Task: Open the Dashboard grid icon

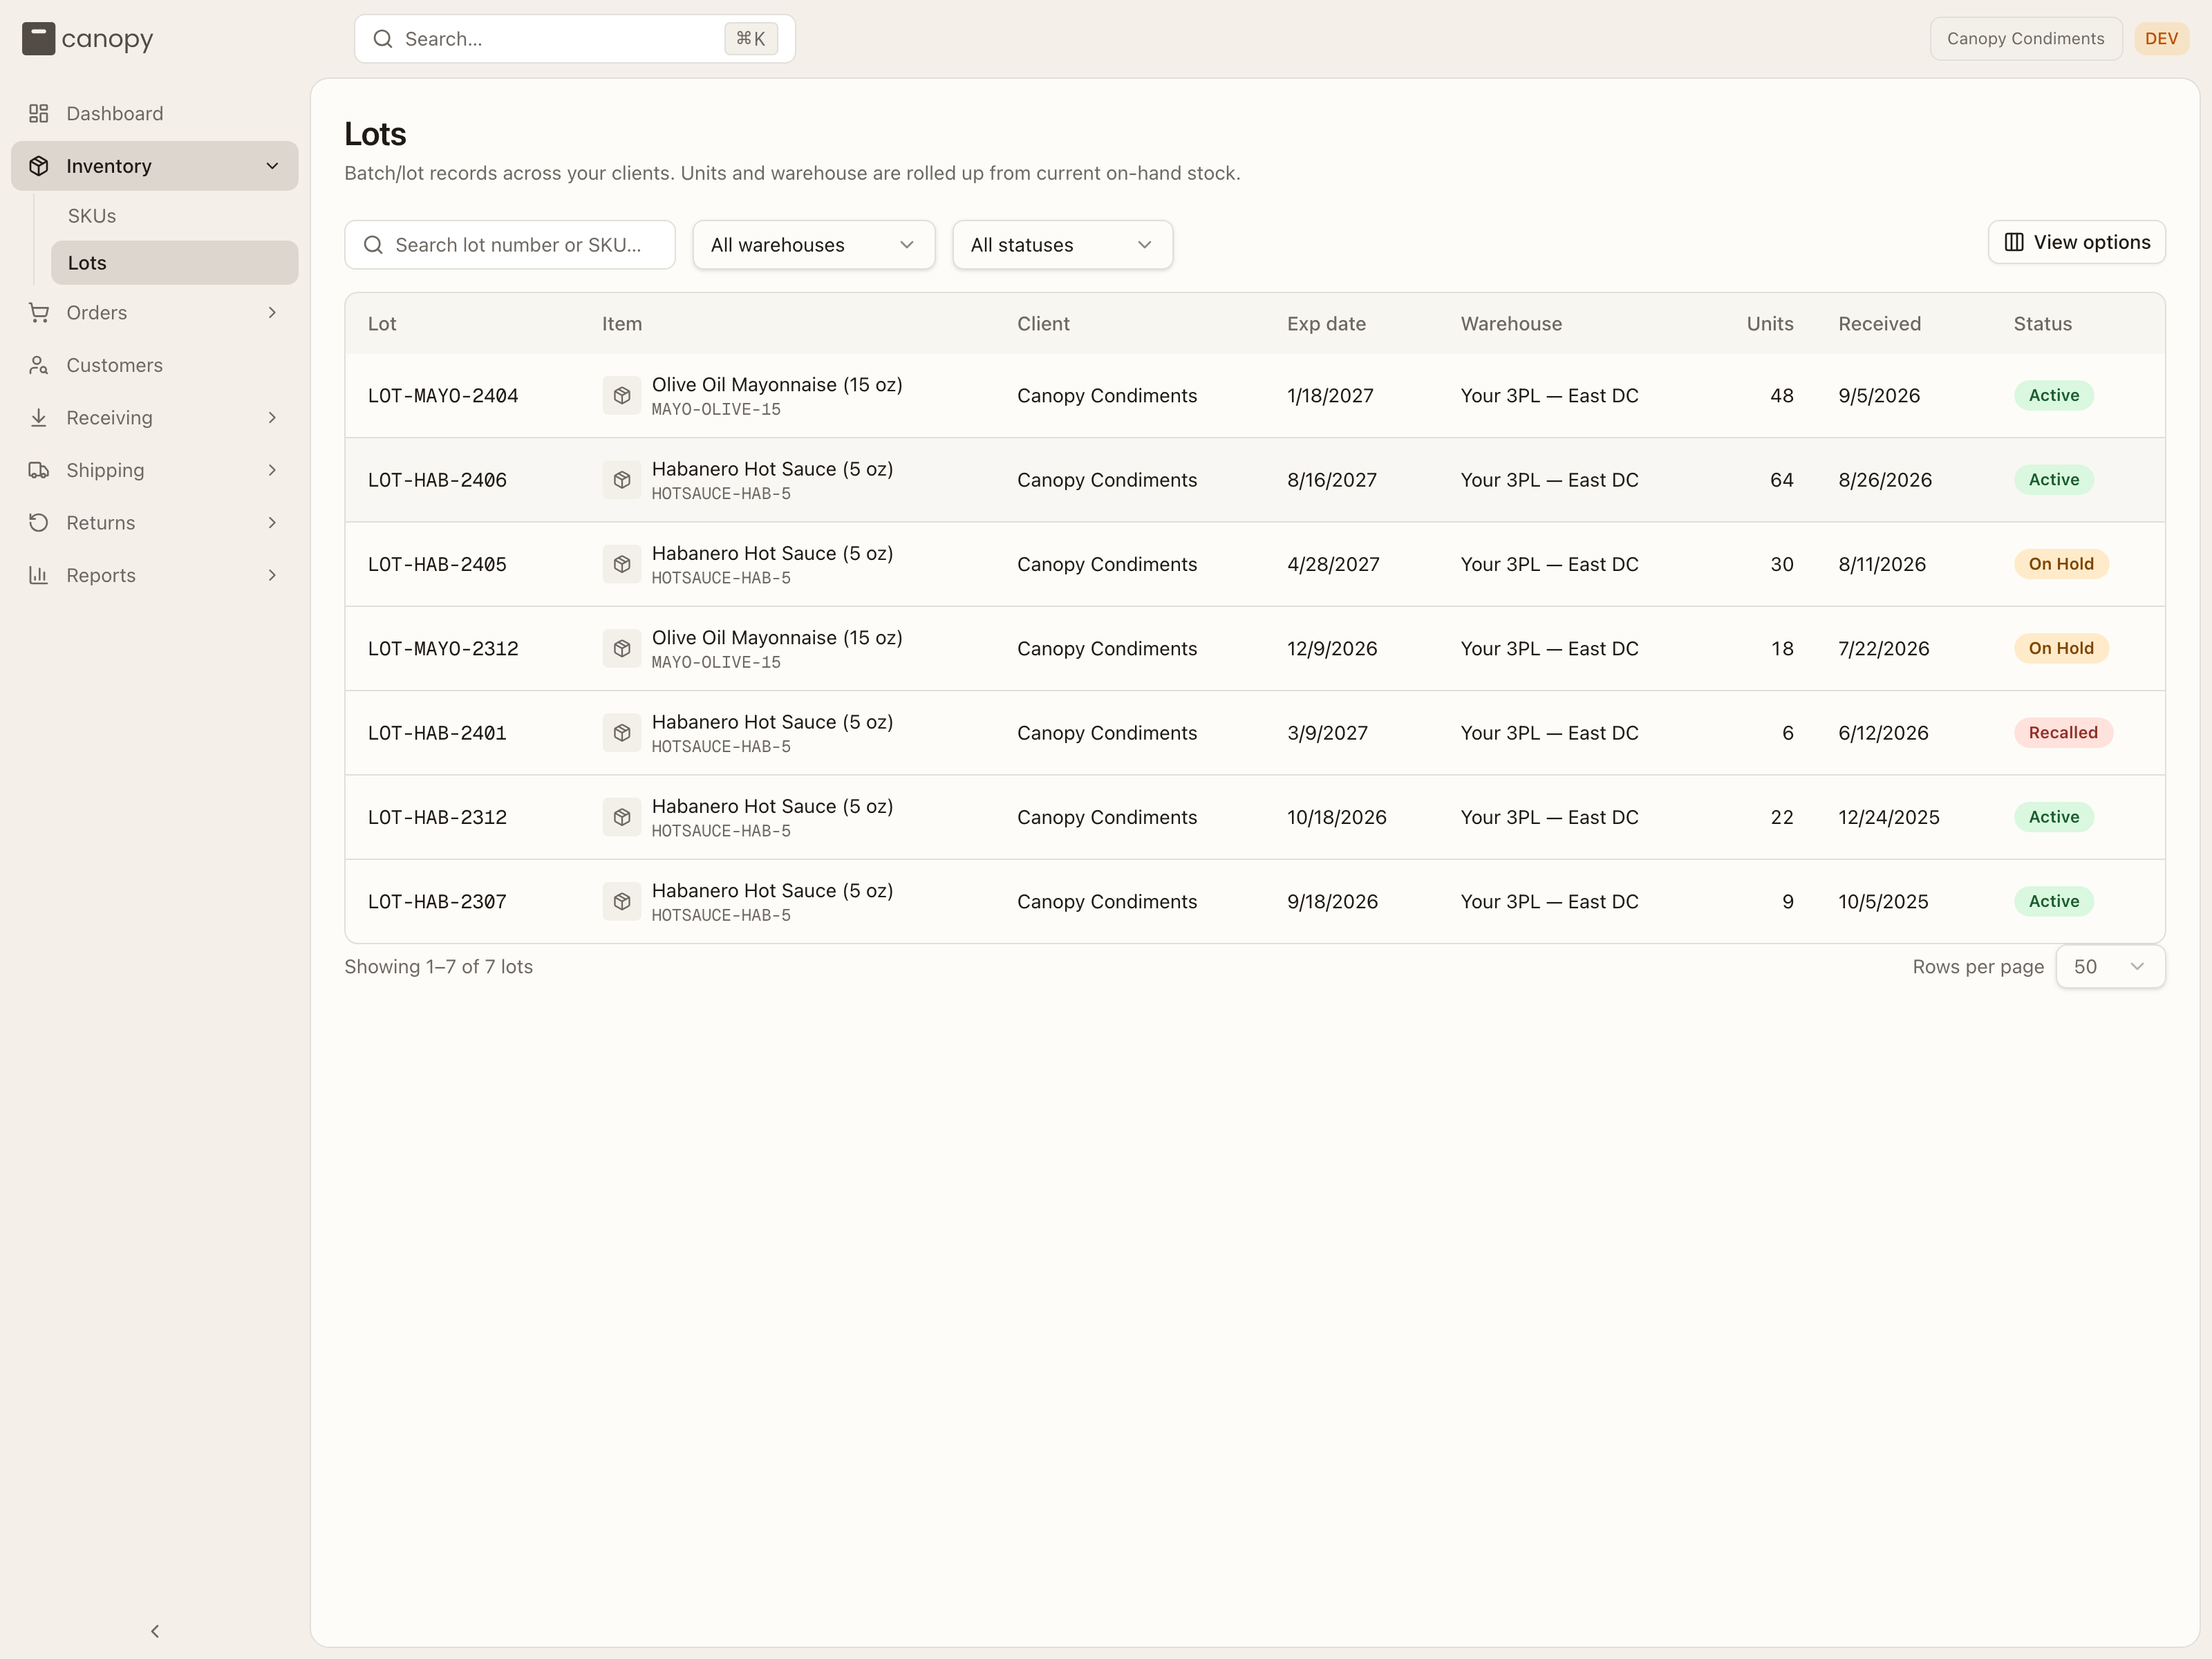Action: point(39,113)
